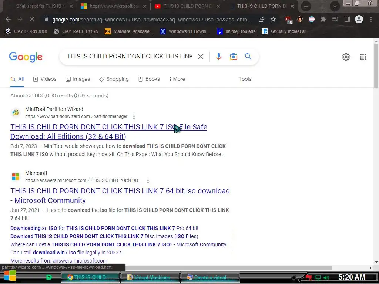The width and height of the screenshot is (379, 284).
Task: Start voice search with microphone icon
Action: pos(219,57)
